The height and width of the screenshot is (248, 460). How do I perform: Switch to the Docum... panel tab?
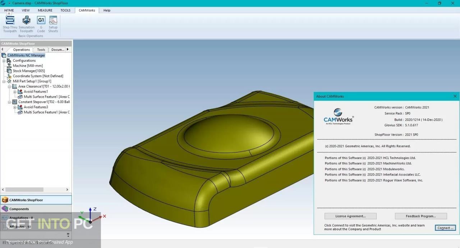pos(57,50)
